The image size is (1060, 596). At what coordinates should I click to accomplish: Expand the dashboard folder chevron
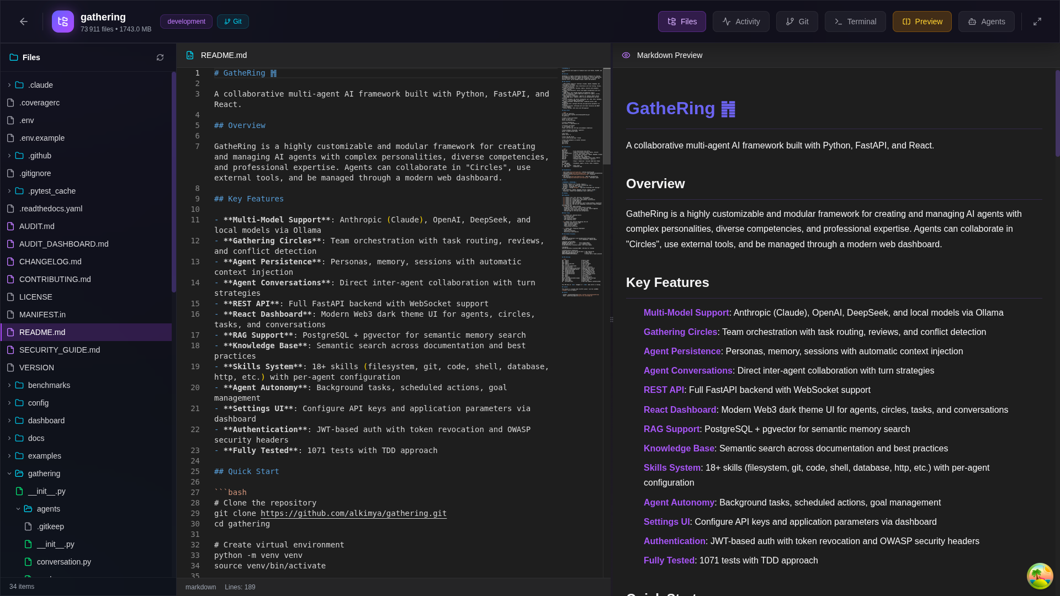(x=9, y=421)
